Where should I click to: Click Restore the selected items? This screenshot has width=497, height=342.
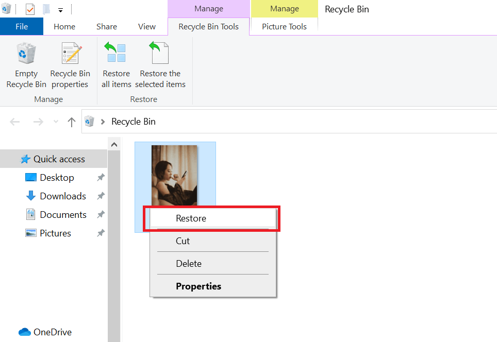click(160, 65)
